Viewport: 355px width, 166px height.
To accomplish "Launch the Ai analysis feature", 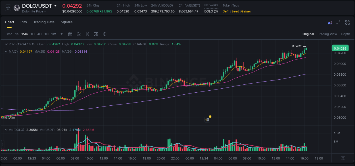I will coord(329,22).
